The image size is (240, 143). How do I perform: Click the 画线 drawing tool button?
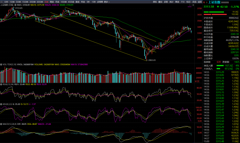(x=177, y=2)
